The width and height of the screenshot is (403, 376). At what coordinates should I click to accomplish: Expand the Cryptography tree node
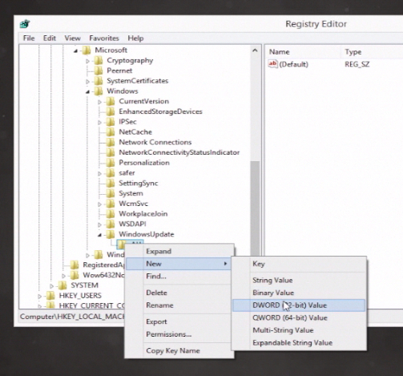pos(87,61)
